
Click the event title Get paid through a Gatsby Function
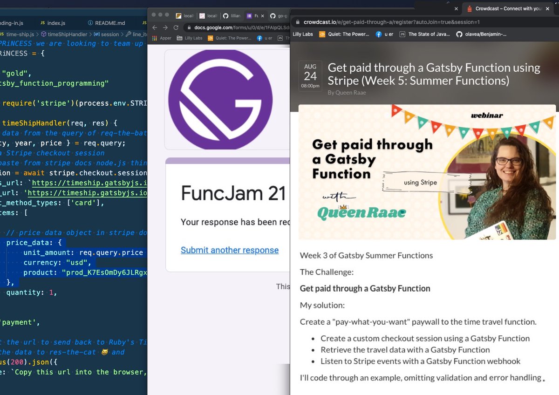click(434, 74)
